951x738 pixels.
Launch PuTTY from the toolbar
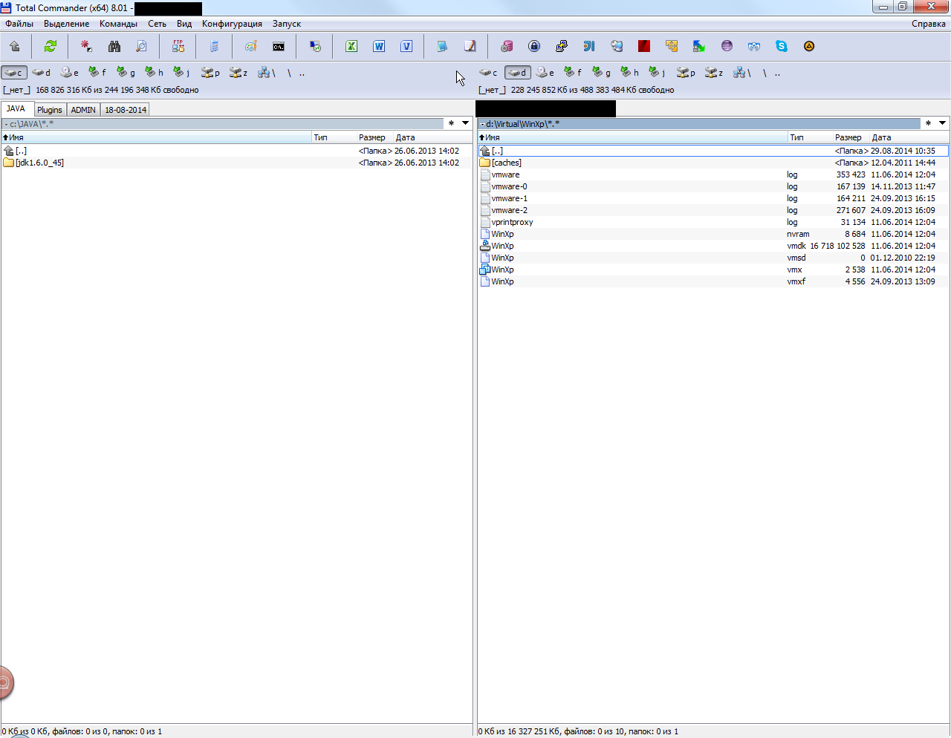pyautogui.click(x=562, y=46)
